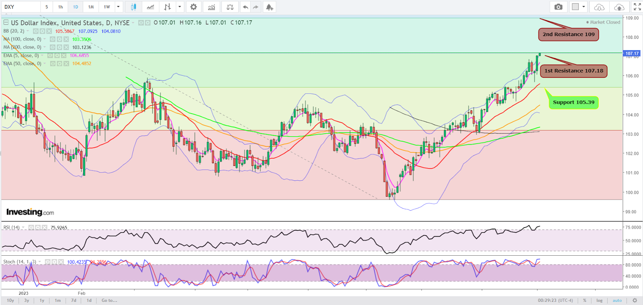Open EMA (5, close, 0) dropdown arrow
The height and width of the screenshot is (305, 643).
[42, 55]
